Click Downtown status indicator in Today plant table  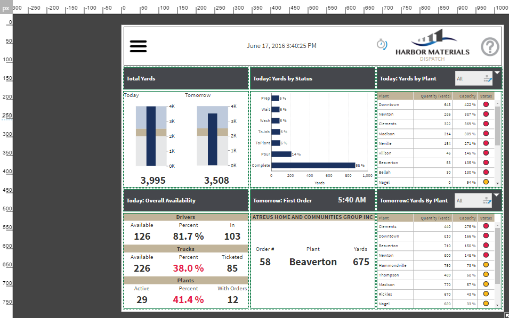click(x=486, y=104)
